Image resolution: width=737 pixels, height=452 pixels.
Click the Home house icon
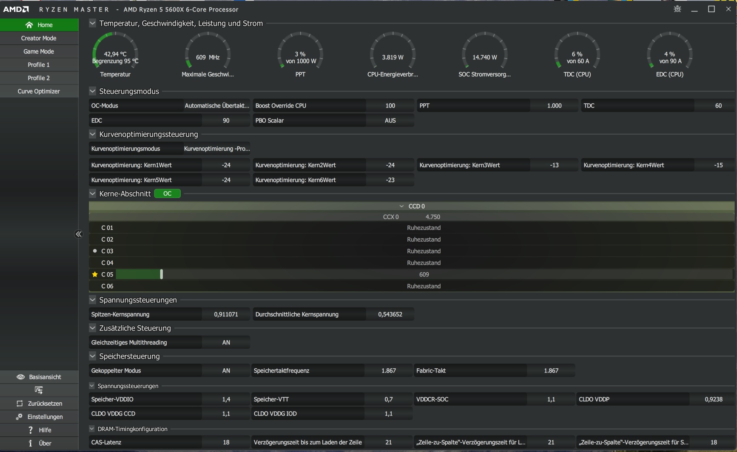click(29, 25)
